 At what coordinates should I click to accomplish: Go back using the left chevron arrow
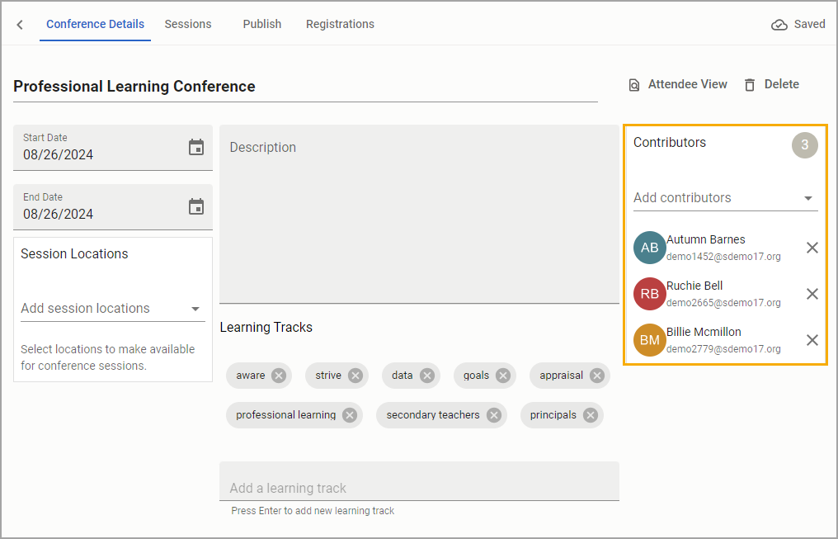click(20, 25)
